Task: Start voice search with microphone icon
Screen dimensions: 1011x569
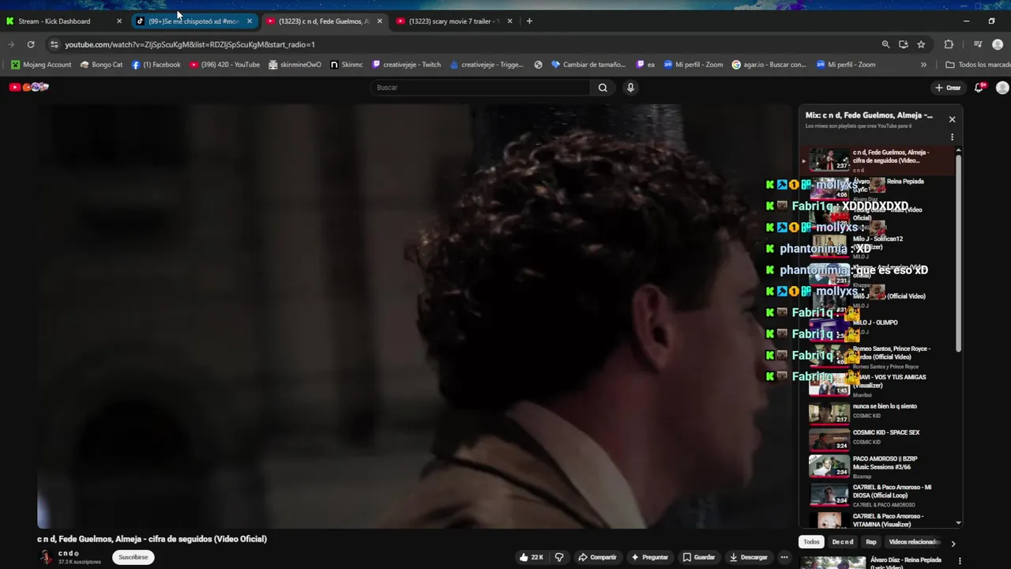Action: (630, 88)
